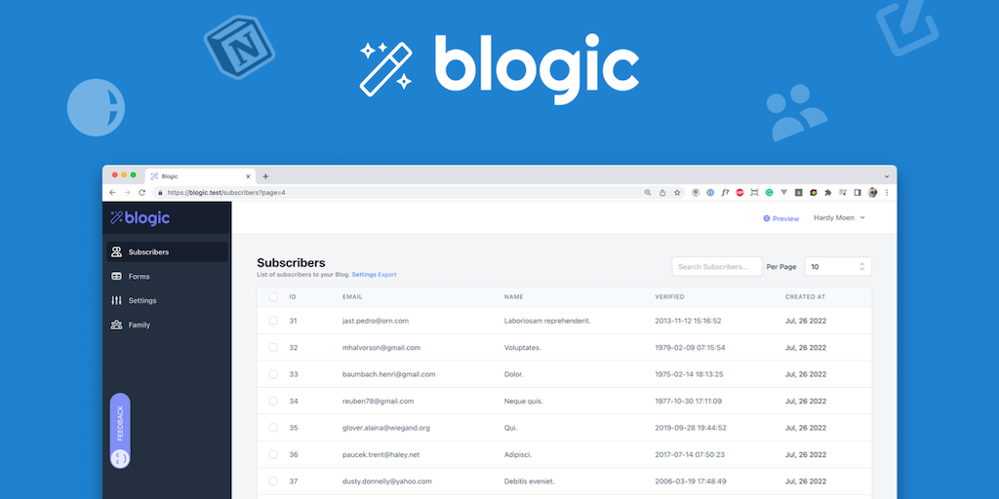Open the Settings link under Subscribers heading
Image resolution: width=999 pixels, height=499 pixels.
(x=364, y=274)
